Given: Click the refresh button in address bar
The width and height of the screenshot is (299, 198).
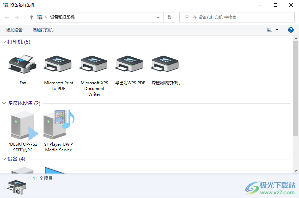Looking at the screenshot, I should (x=169, y=17).
